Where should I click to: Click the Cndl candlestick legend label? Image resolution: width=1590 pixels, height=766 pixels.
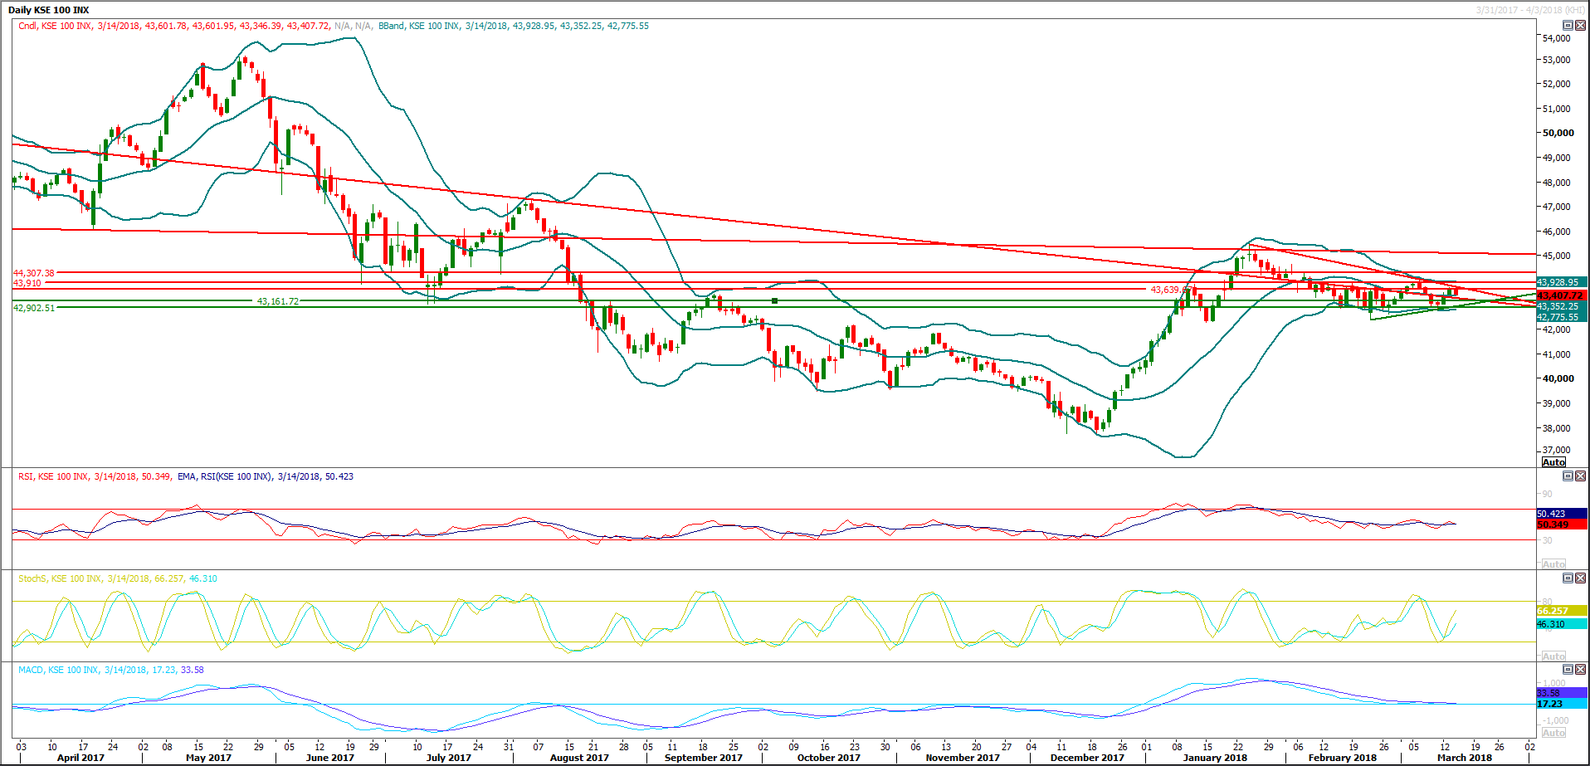coord(27,27)
